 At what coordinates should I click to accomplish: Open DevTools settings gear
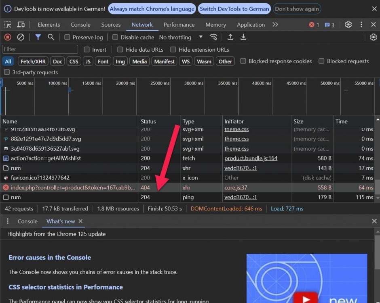[348, 25]
